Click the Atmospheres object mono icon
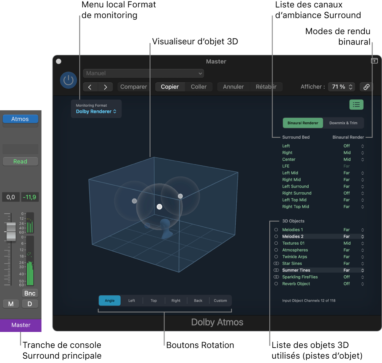 point(276,250)
